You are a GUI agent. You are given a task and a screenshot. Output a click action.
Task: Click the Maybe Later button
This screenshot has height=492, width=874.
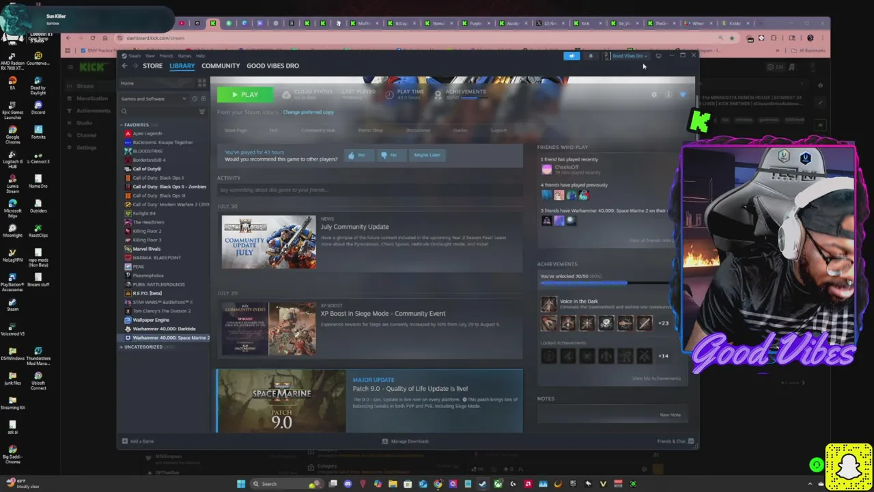point(427,155)
